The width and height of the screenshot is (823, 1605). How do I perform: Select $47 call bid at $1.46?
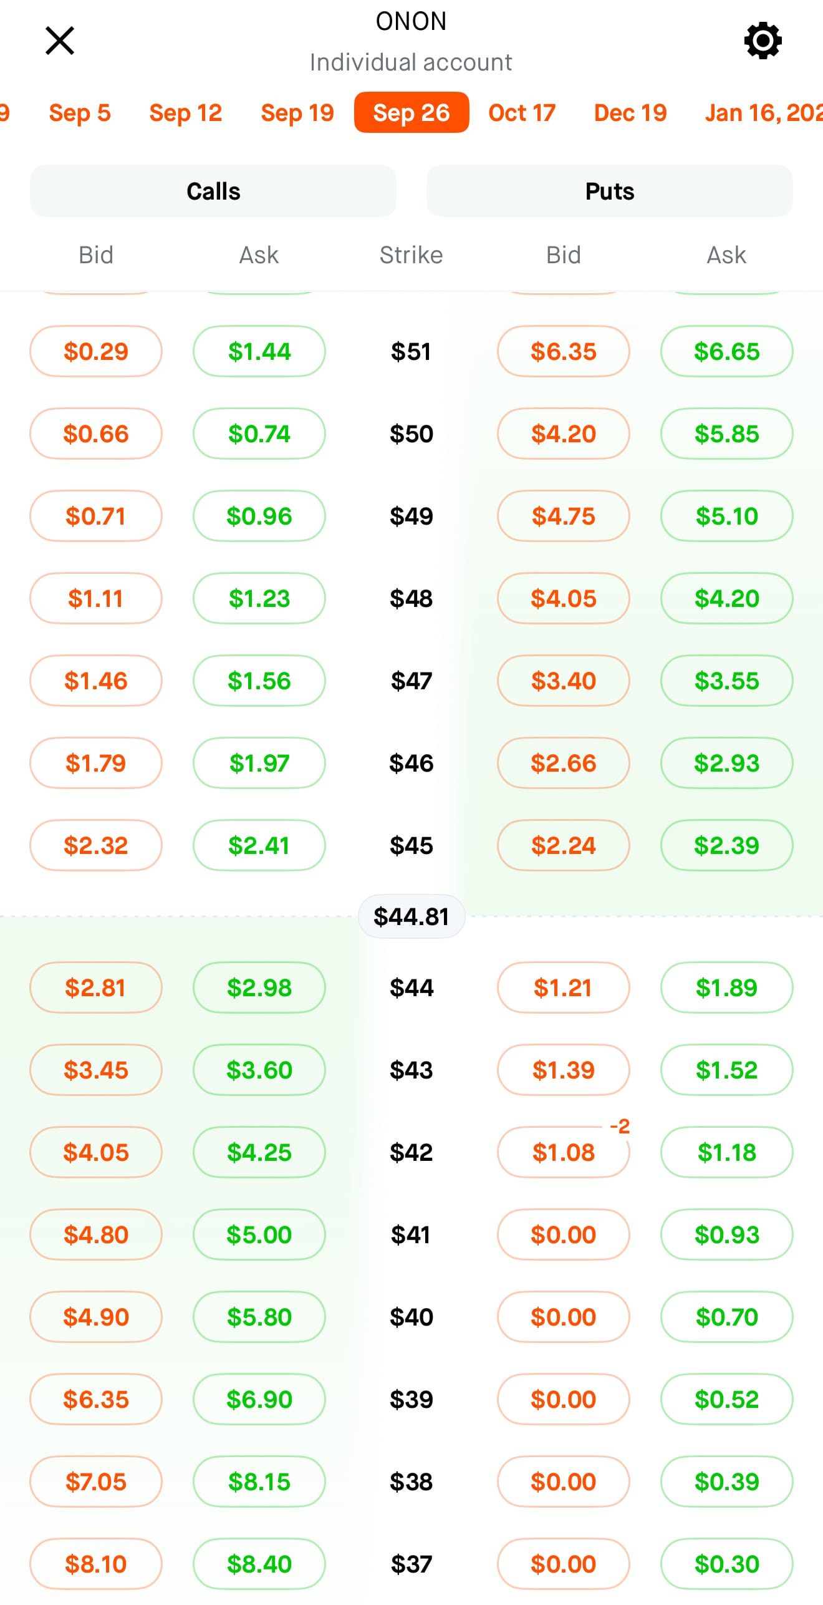click(96, 681)
